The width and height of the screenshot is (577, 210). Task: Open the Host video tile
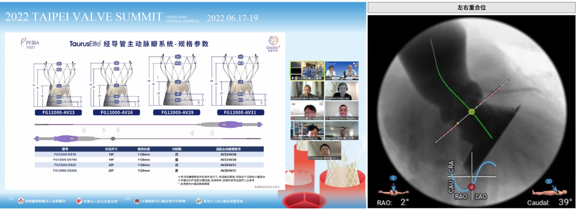click(341, 70)
